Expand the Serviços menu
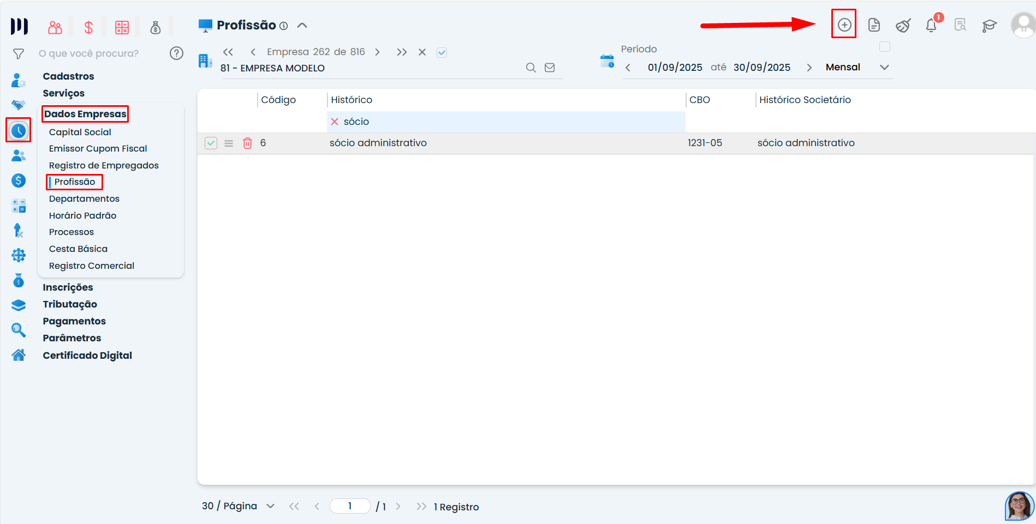 (64, 93)
